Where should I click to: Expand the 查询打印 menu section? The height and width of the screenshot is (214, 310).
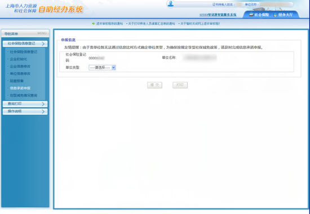[25, 104]
